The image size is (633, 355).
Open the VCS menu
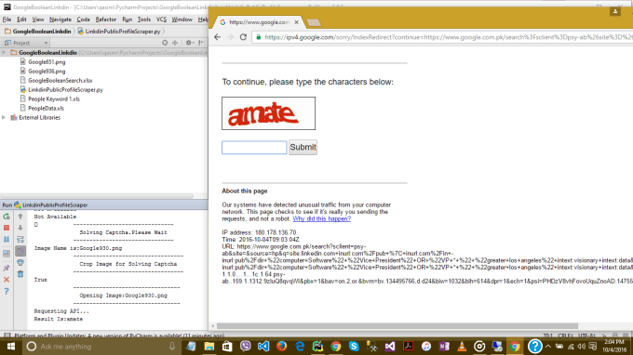coord(161,20)
